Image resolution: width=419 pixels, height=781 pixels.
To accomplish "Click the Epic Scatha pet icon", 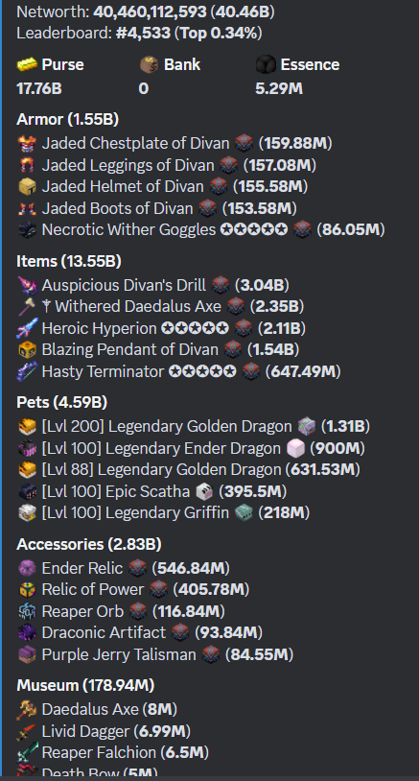I will (x=27, y=492).
